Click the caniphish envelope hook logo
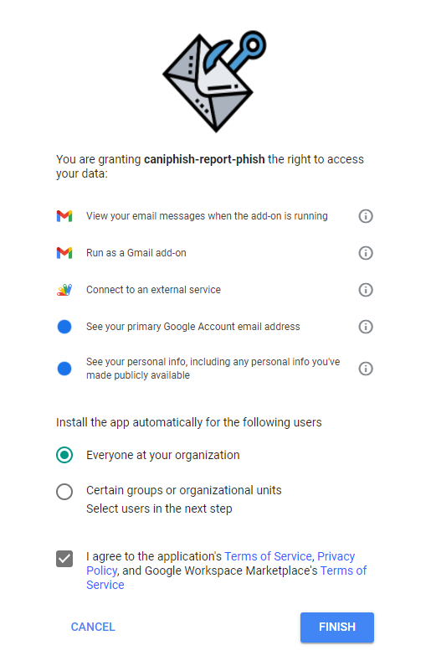The image size is (436, 661). pos(215,81)
